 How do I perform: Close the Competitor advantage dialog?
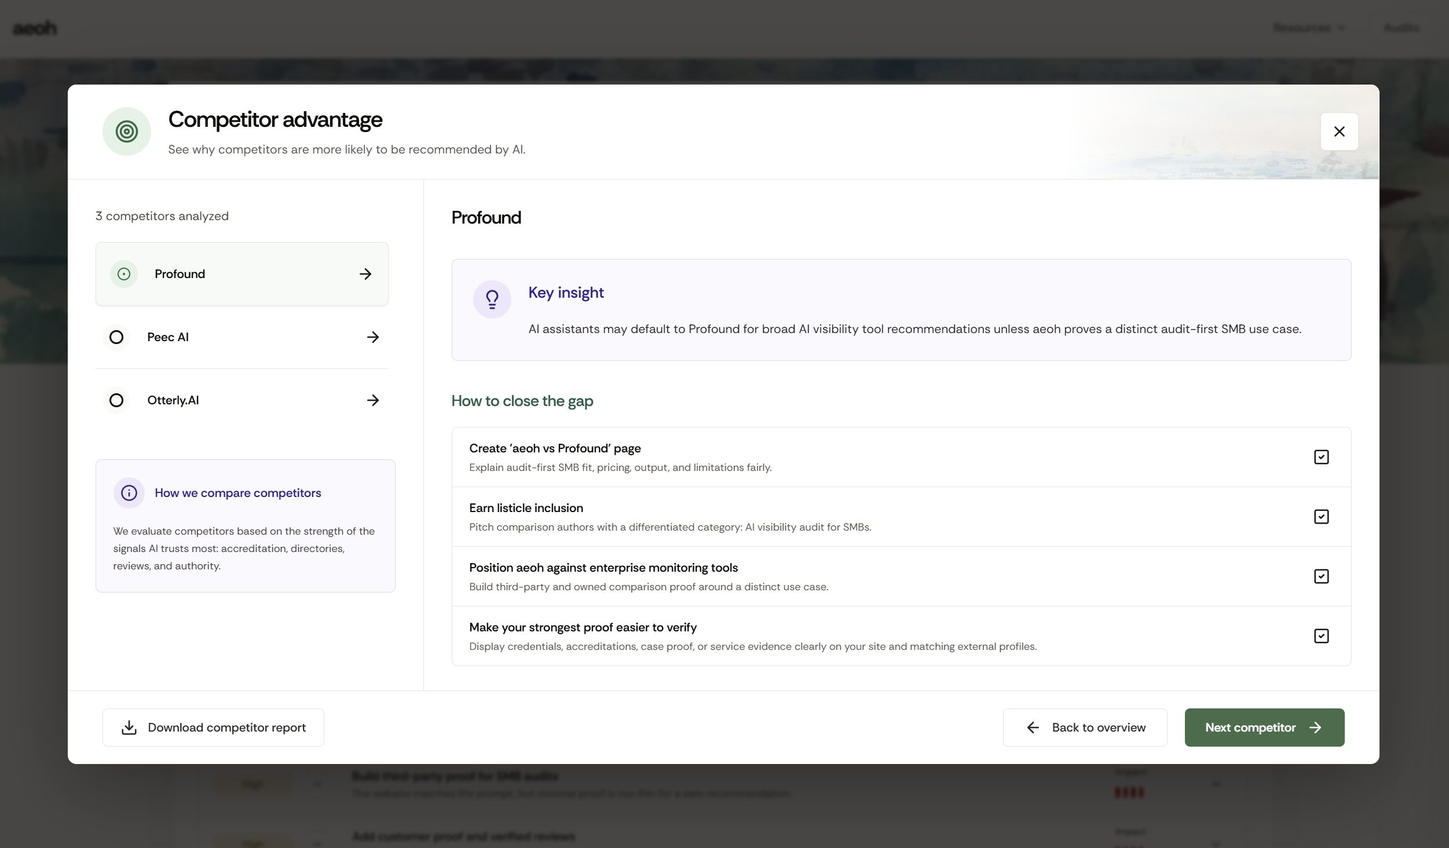coord(1339,131)
